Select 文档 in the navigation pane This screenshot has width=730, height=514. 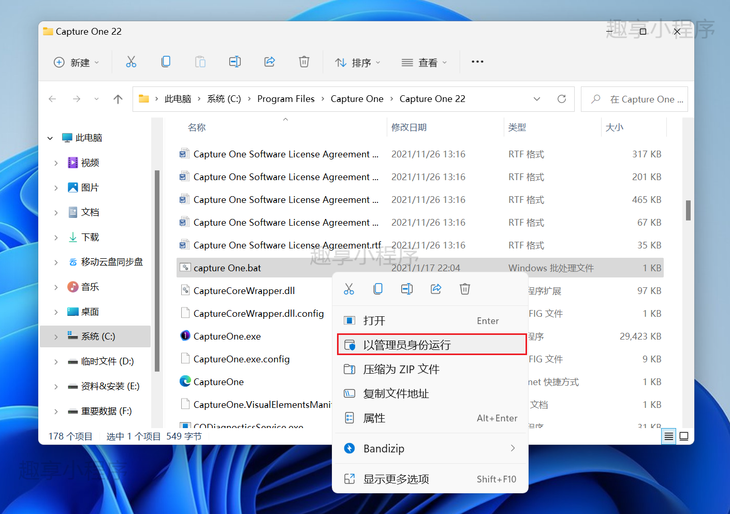[90, 212]
